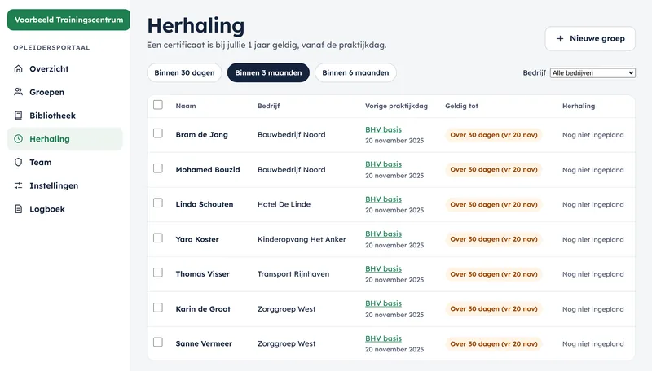Open the BHV basis link for Karin de Groot
The image size is (652, 371).
[383, 303]
